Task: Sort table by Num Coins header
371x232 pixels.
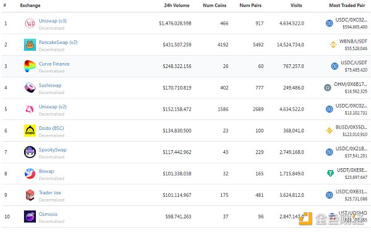Action: 215,6
